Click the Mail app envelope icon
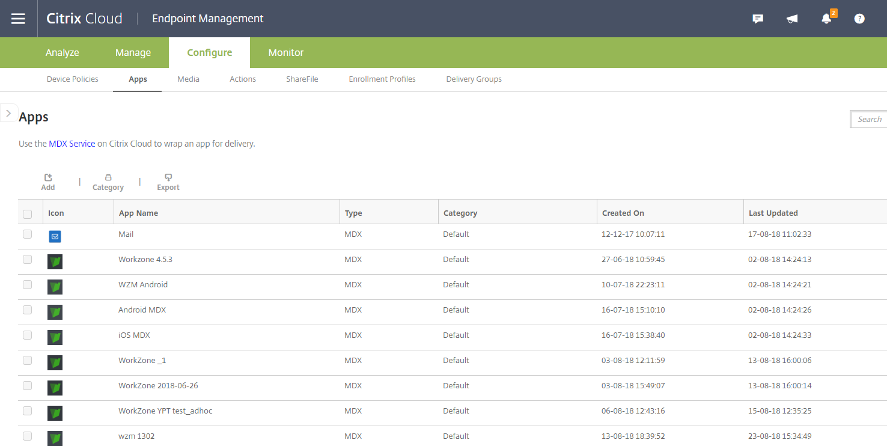This screenshot has height=446, width=887. 55,237
